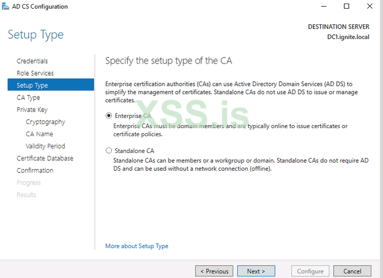Open the More about Setup Type link
Image resolution: width=383 pixels, height=278 pixels.
[x=137, y=246]
